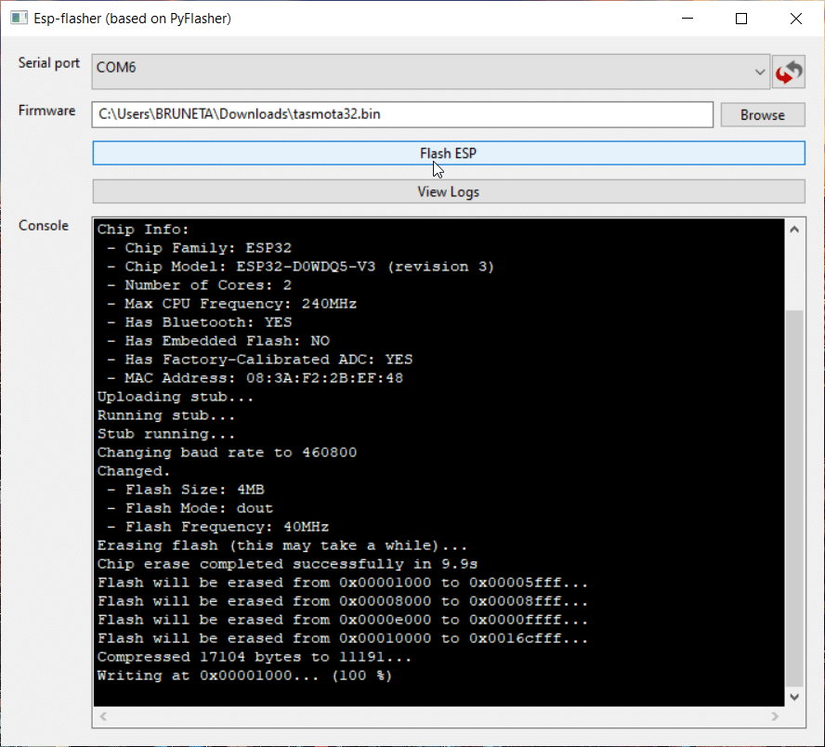Screen dimensions: 825x747
Task: Open the COM6 serial port dropdown
Action: (430, 72)
